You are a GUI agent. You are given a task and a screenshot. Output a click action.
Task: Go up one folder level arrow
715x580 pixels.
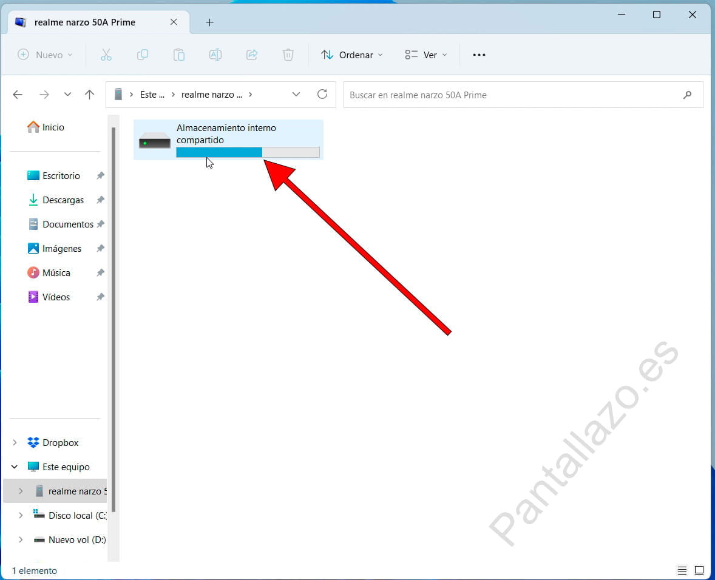click(89, 95)
